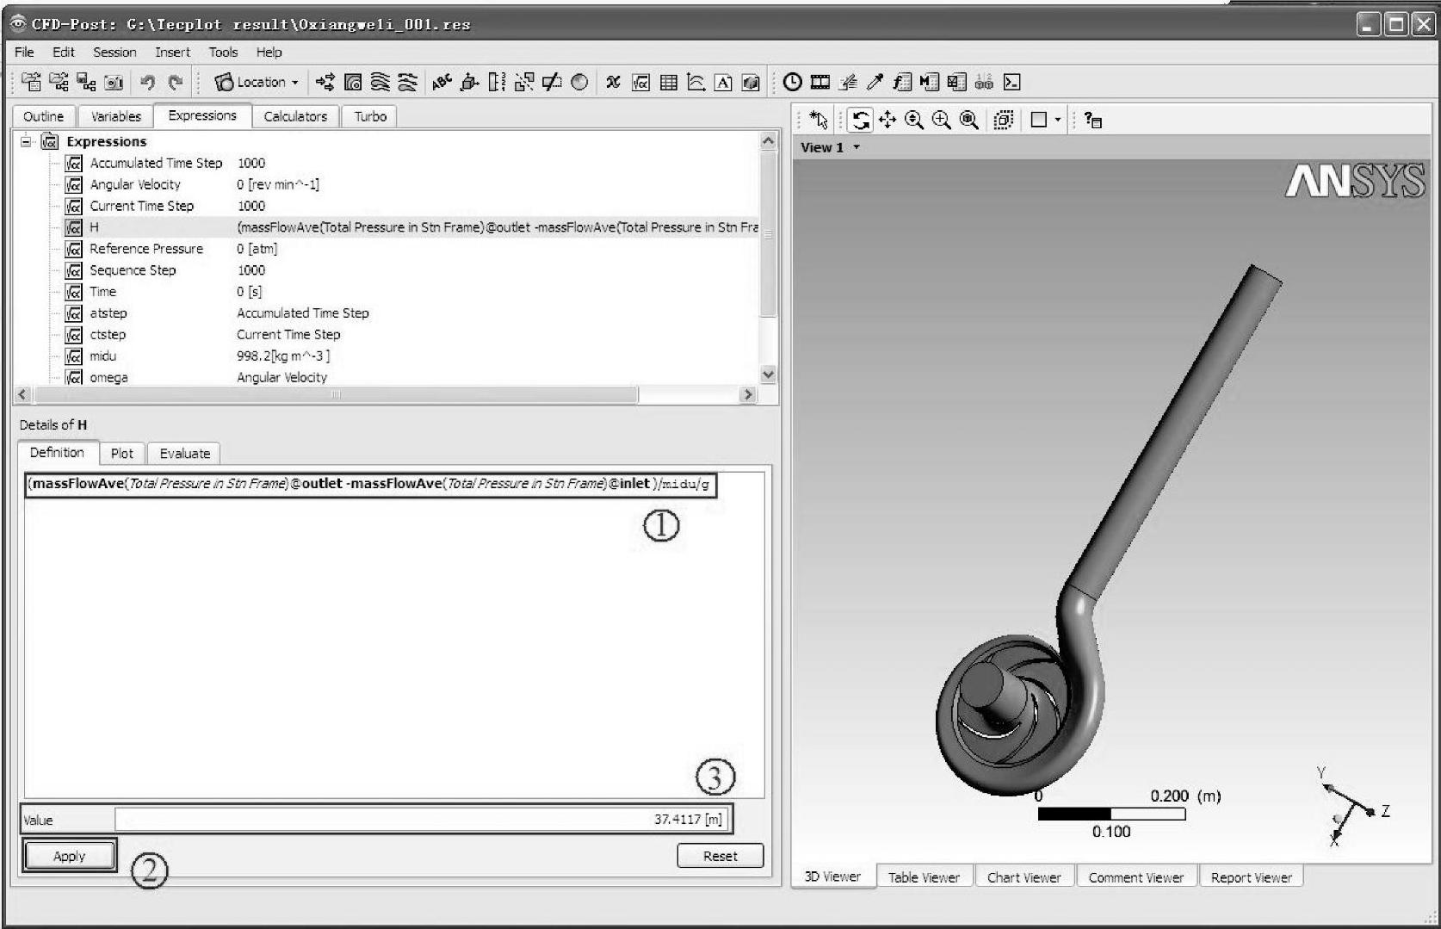Enable viewer Select mode arrow tool
Viewport: 1441px width, 929px height.
pos(819,121)
